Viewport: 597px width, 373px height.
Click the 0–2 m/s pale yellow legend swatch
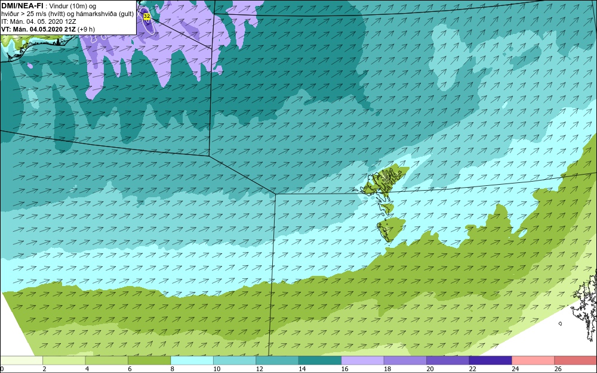pyautogui.click(x=21, y=360)
